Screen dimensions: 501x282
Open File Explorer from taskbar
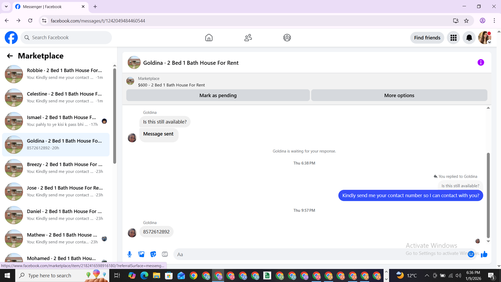156,275
